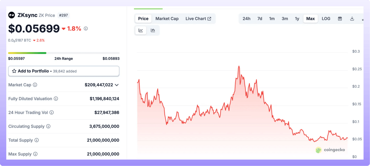Open the price change info icon
The width and height of the screenshot is (370, 166).
click(x=86, y=29)
